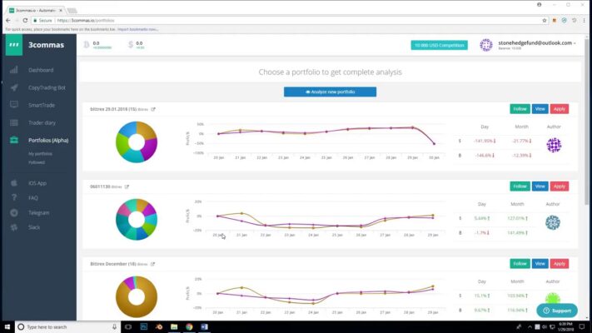Open the Telegram sidebar link
This screenshot has width=592, height=333.
pyautogui.click(x=38, y=213)
